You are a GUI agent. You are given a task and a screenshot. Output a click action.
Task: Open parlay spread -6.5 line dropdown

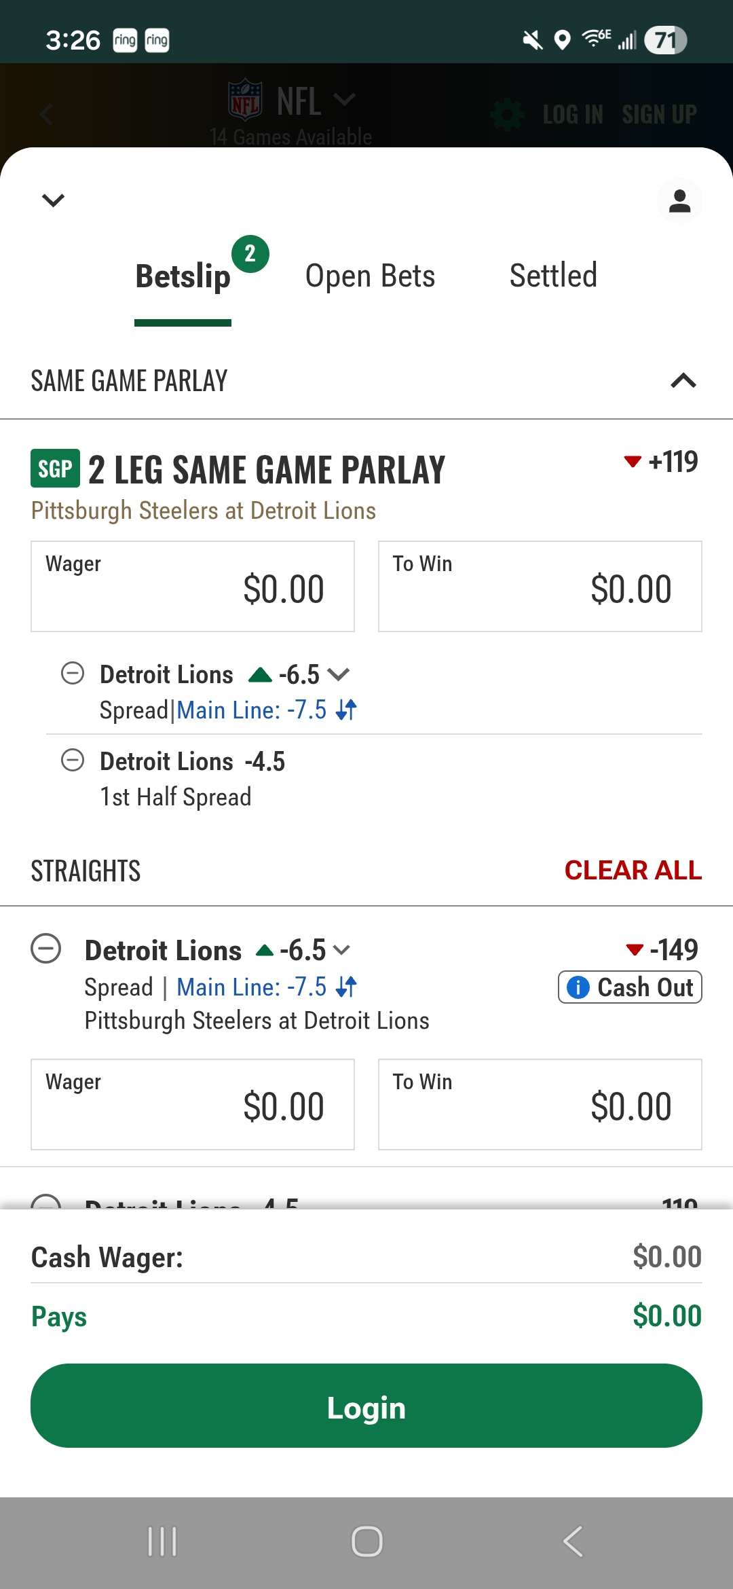[337, 674]
